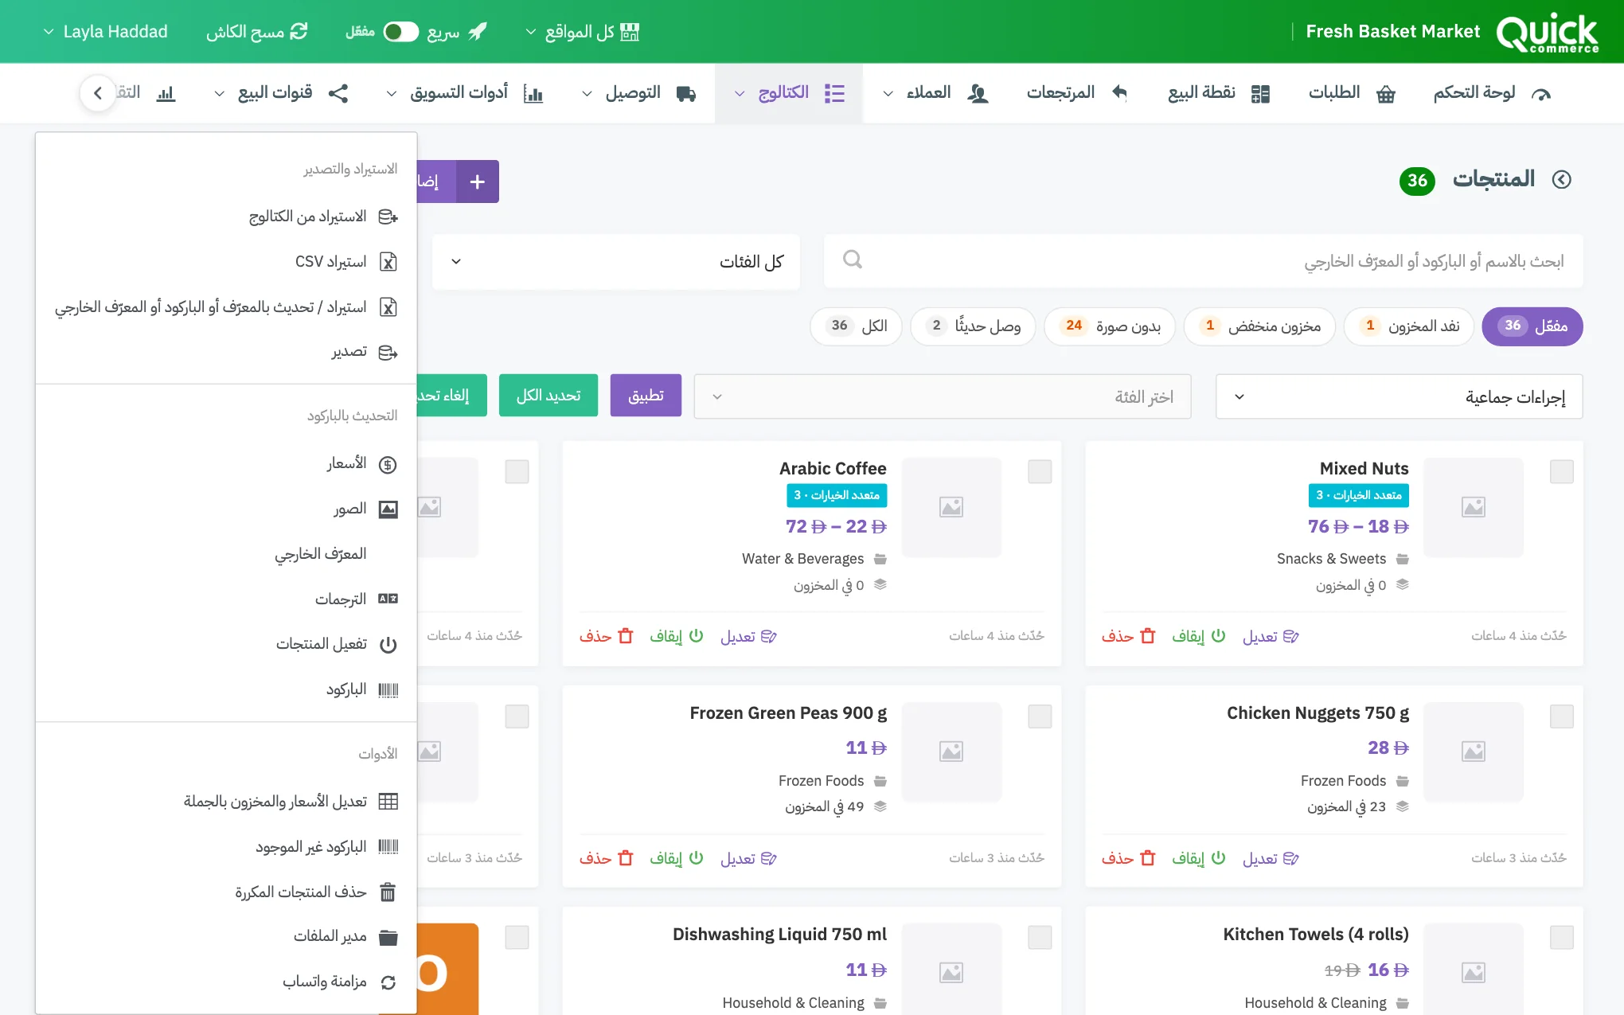Click the trash icon for delete duplicate products
This screenshot has width=1624, height=1015.
point(388,892)
